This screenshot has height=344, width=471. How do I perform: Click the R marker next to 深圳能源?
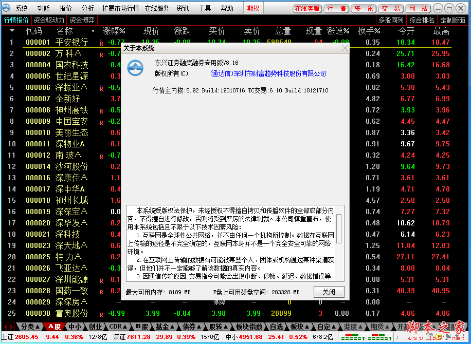pyautogui.click(x=101, y=281)
